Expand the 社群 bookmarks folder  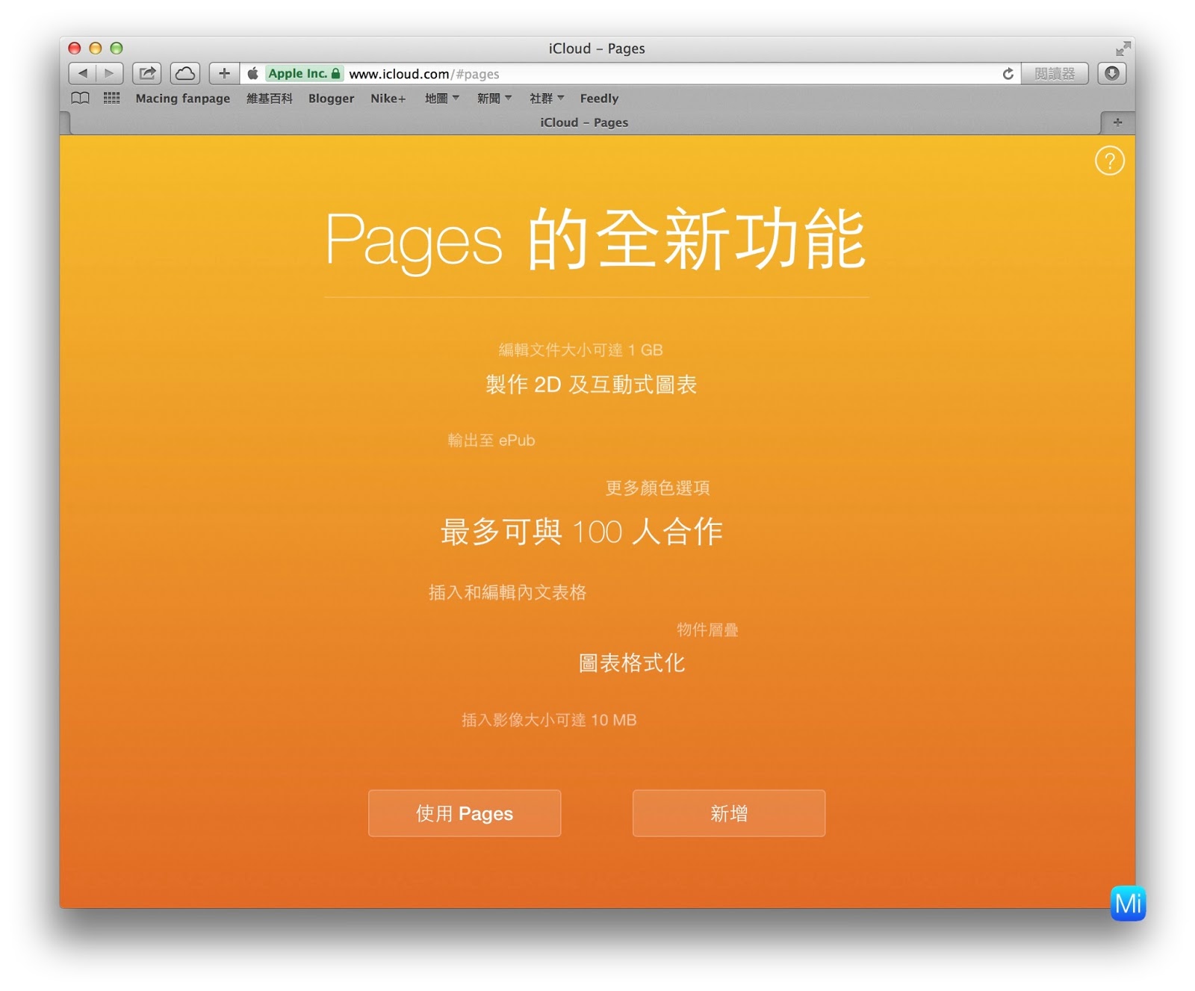coord(546,98)
